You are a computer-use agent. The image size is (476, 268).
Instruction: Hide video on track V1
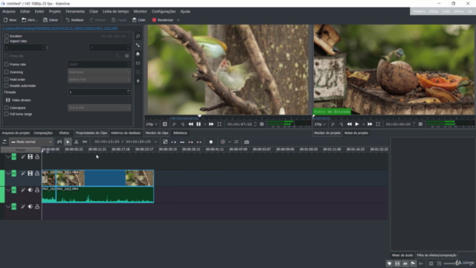coord(30,173)
